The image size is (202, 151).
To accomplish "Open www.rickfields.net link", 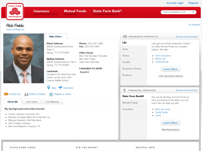I will pos(15,29).
